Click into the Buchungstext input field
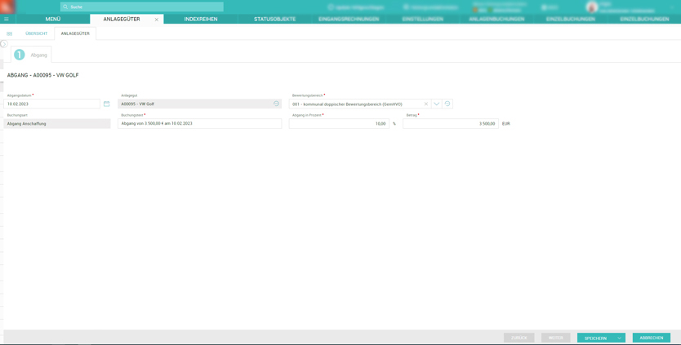The width and height of the screenshot is (681, 345). [199, 123]
